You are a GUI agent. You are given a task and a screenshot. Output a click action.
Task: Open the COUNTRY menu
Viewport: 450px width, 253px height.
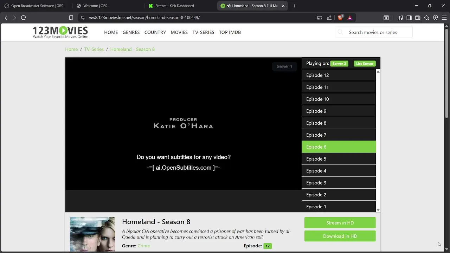click(155, 32)
